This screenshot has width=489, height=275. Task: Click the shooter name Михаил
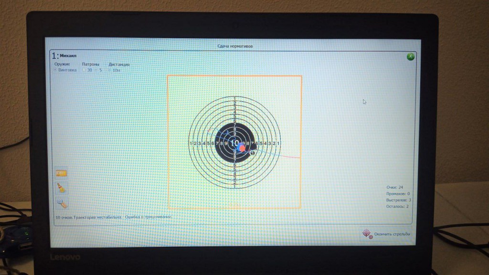point(68,56)
